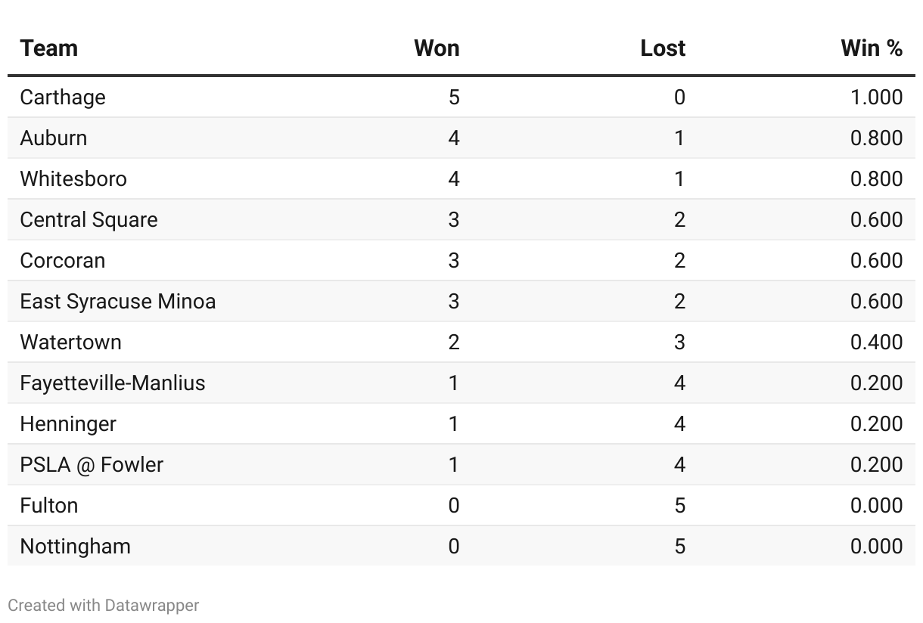Click the Lost column header
Screen dimensions: 923x623
click(663, 48)
